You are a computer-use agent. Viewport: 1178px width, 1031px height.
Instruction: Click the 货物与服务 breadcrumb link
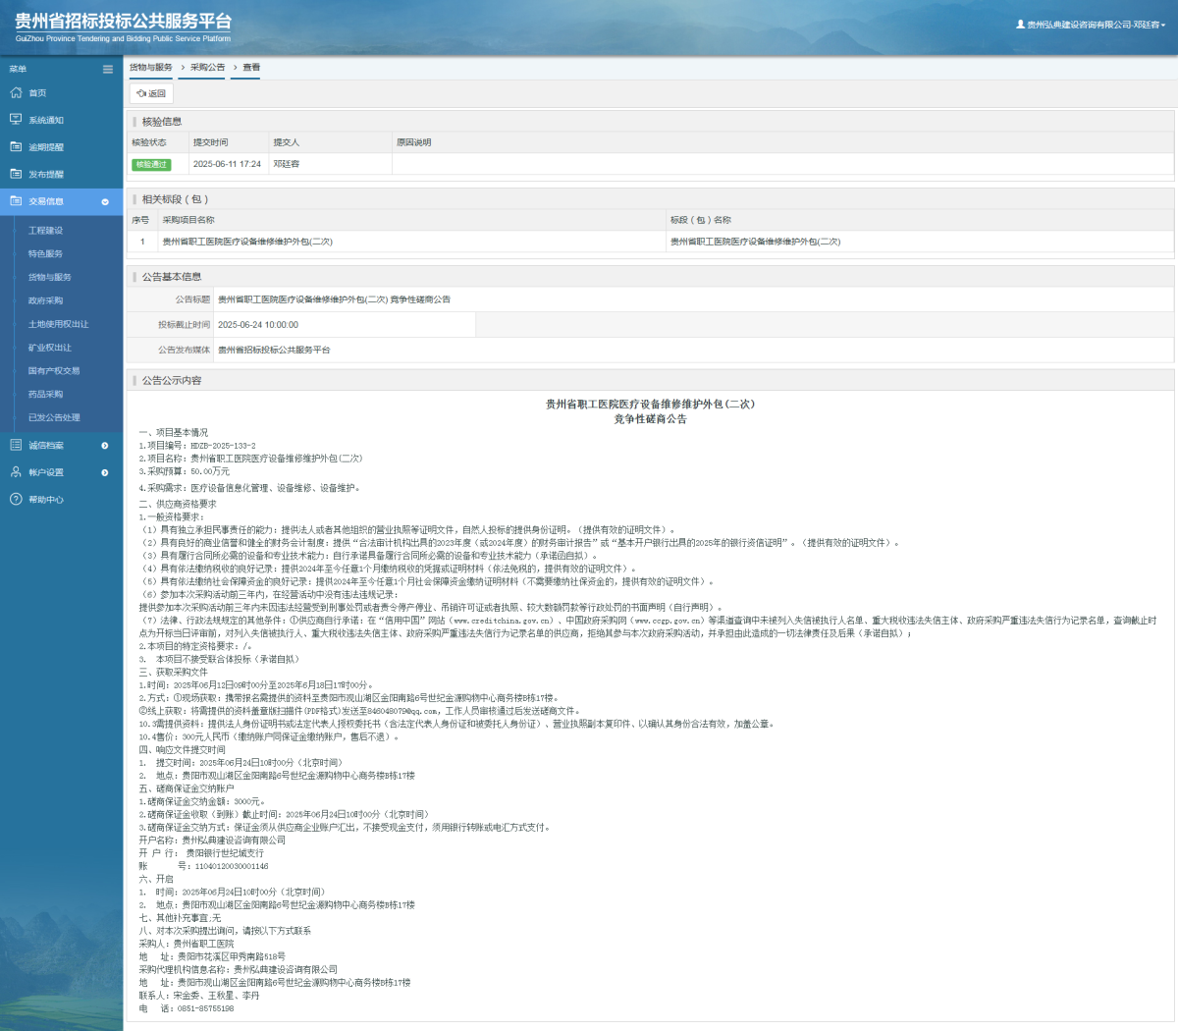pos(151,68)
